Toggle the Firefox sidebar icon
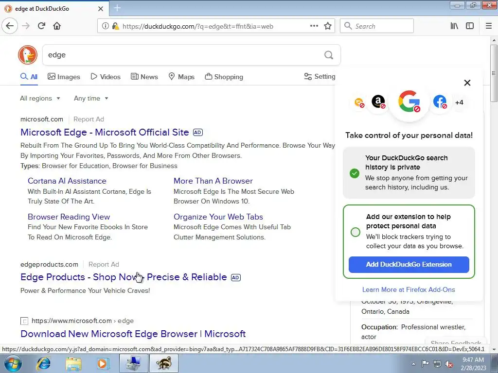The image size is (498, 373). (x=470, y=26)
